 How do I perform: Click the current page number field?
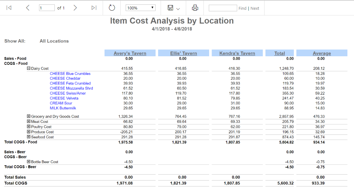tap(47, 8)
